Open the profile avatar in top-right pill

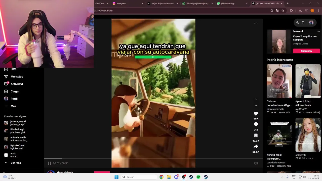coord(311,23)
